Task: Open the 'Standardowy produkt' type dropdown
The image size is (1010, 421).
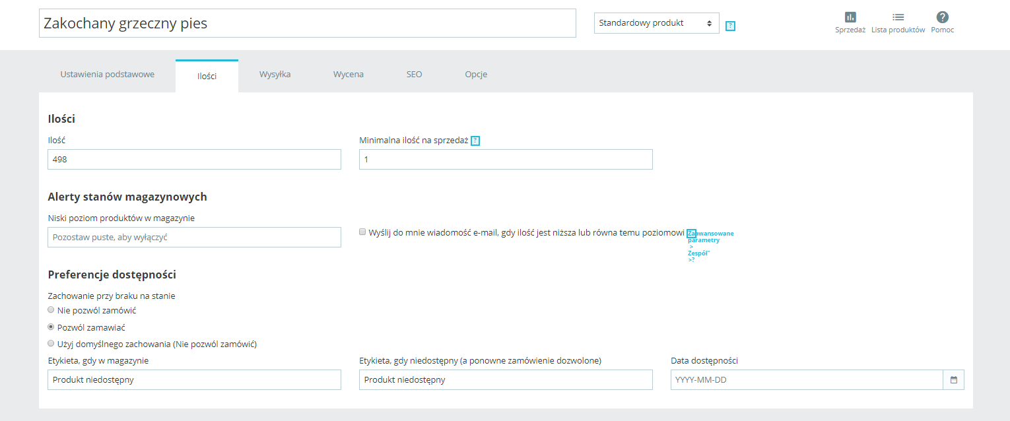Action: point(656,23)
